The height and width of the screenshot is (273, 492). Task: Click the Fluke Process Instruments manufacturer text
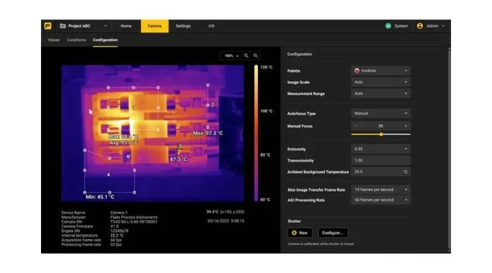click(x=134, y=217)
